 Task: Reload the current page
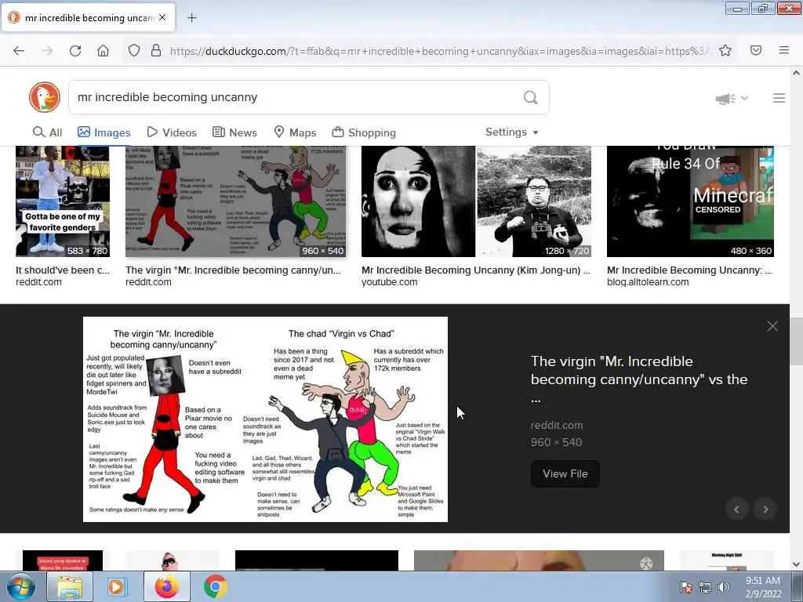click(x=75, y=51)
